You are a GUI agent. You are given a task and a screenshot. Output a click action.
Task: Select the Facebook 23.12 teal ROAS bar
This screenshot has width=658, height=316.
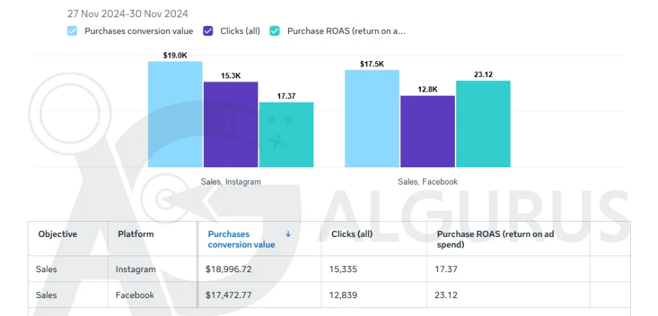(483, 123)
